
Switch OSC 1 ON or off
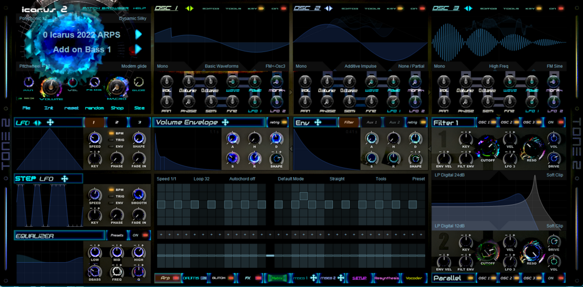click(x=284, y=8)
